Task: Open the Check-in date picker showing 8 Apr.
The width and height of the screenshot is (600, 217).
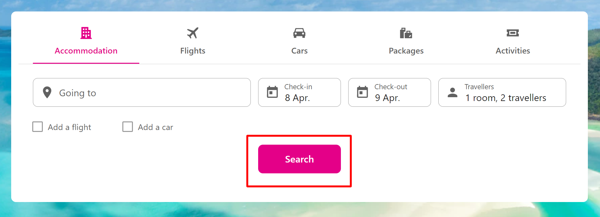Action: coord(299,92)
